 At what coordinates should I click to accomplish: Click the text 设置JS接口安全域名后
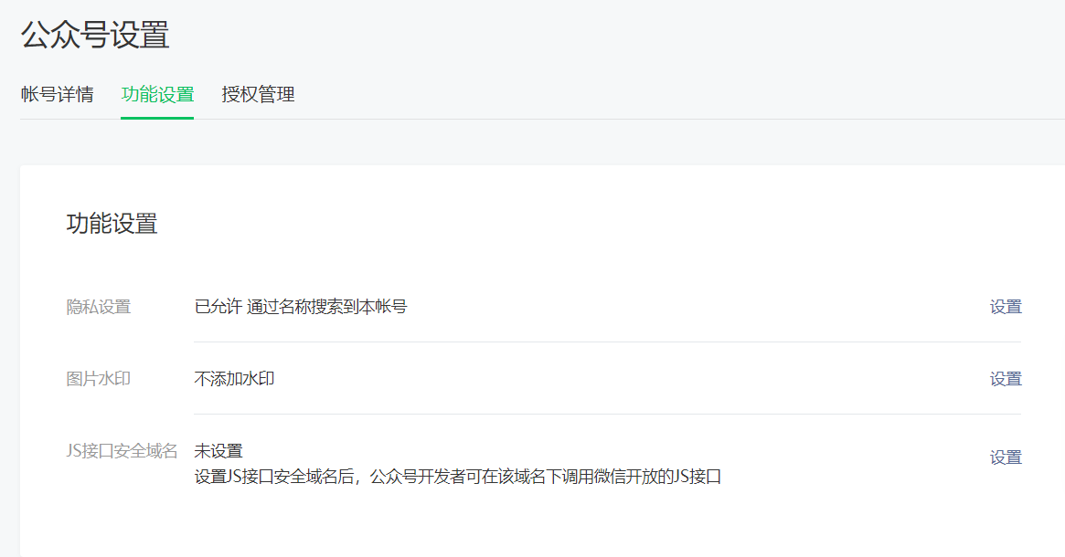(274, 477)
